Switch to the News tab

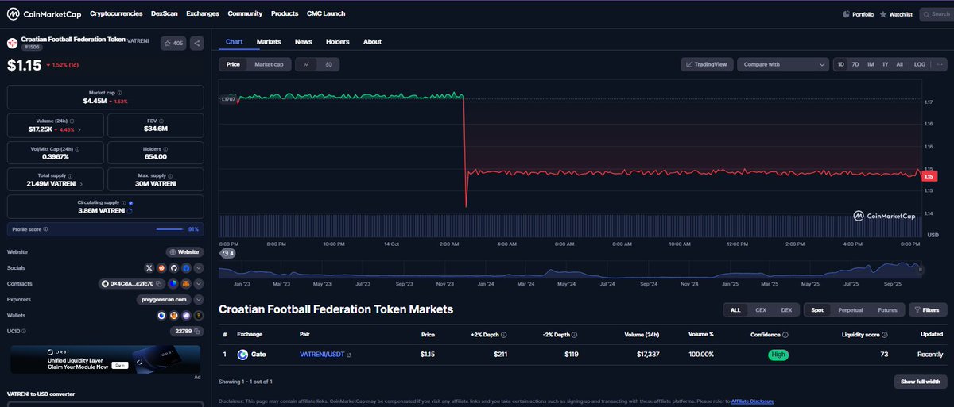point(303,41)
